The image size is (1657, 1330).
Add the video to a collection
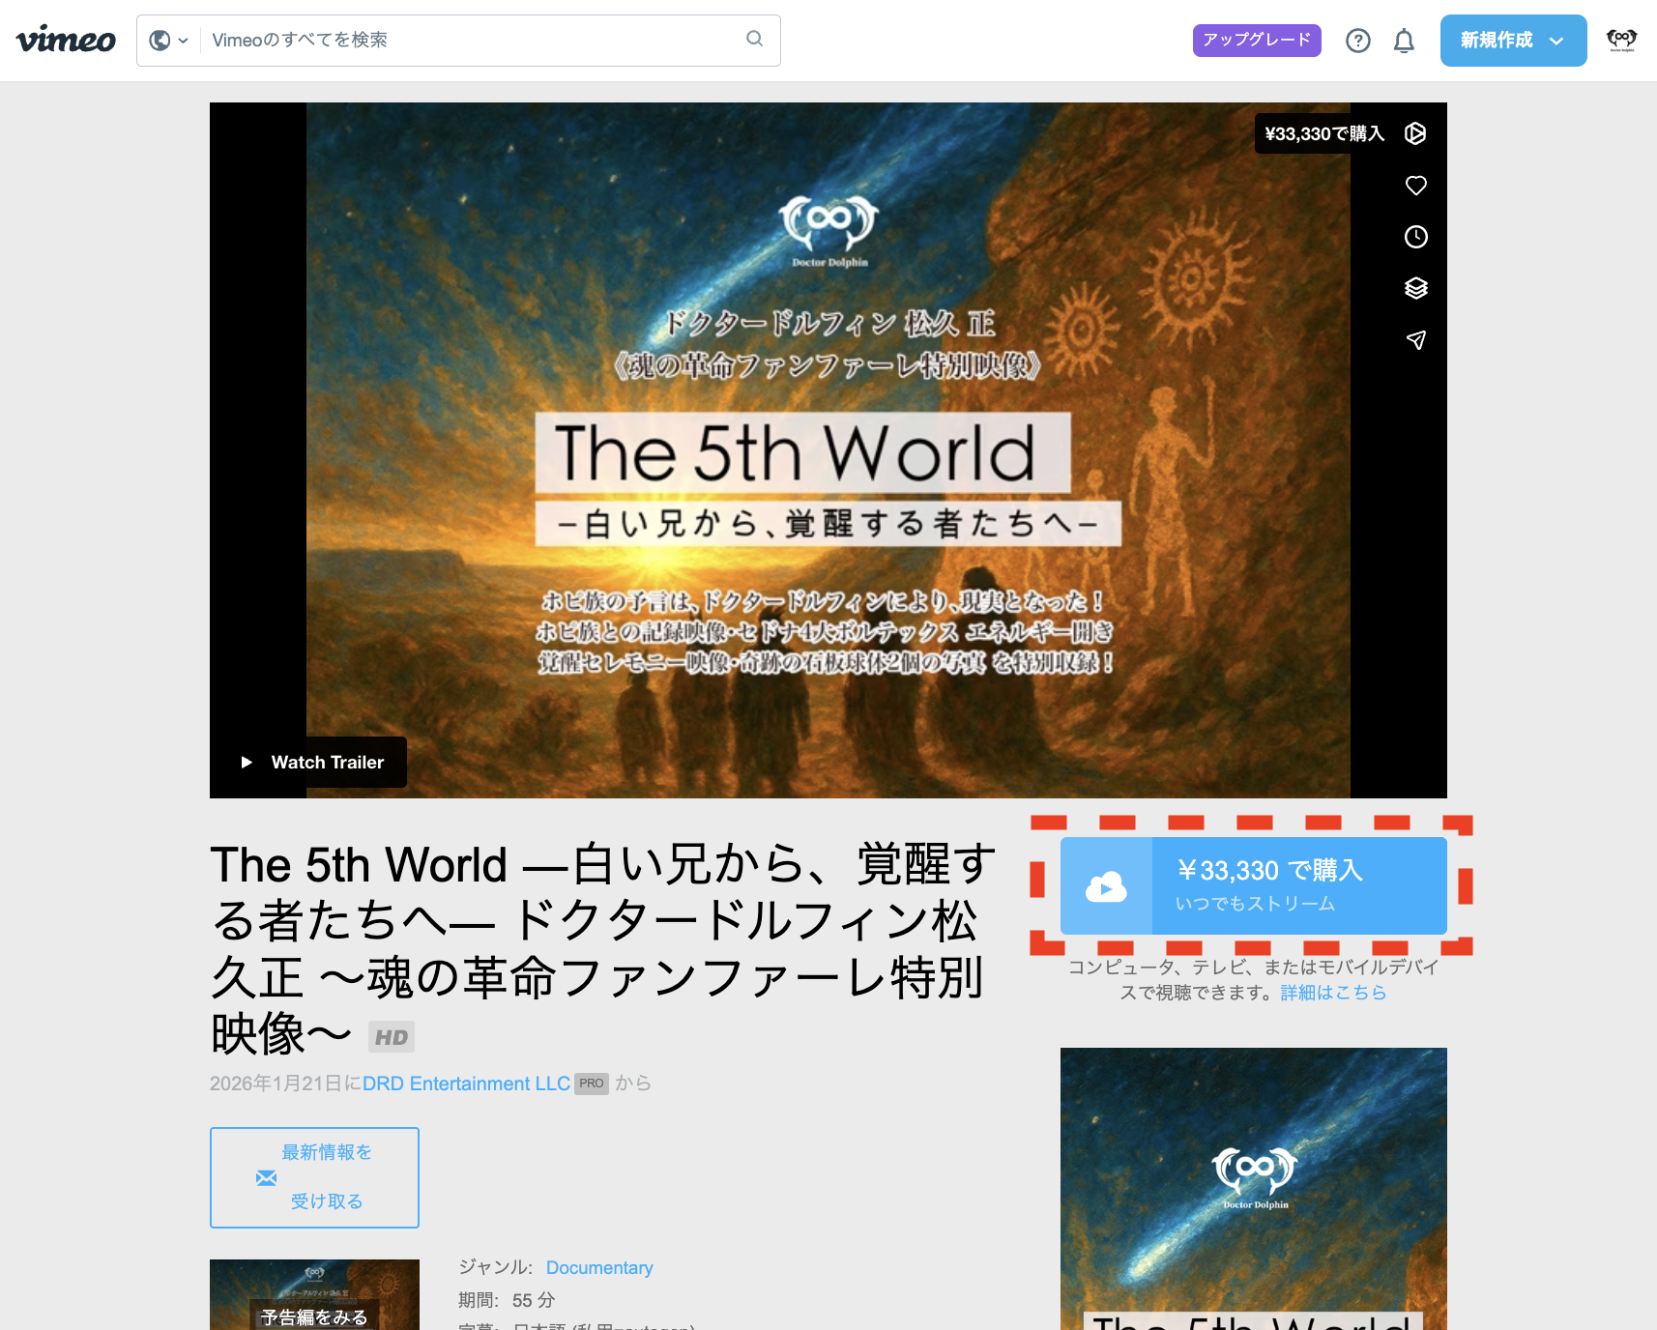tap(1415, 288)
